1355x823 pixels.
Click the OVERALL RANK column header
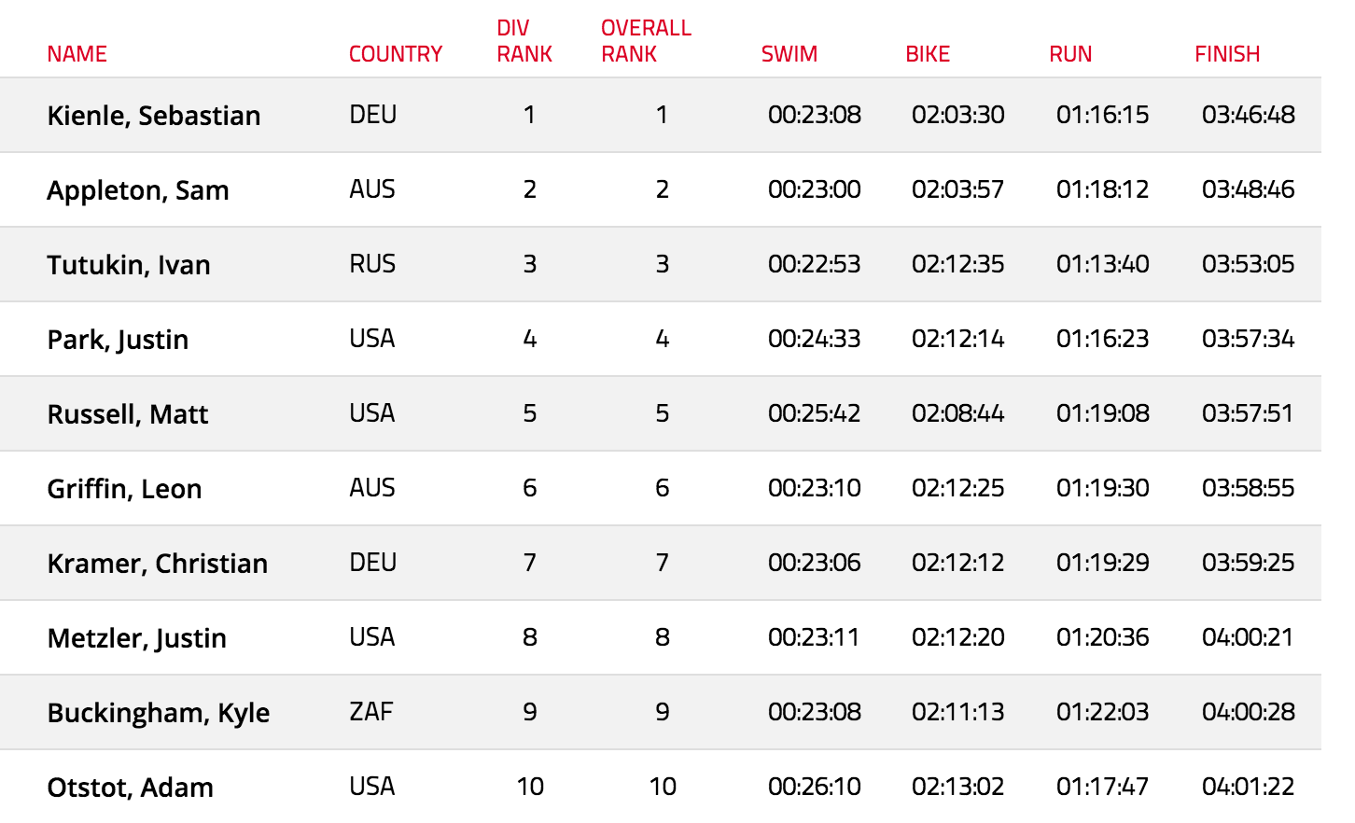[x=646, y=41]
